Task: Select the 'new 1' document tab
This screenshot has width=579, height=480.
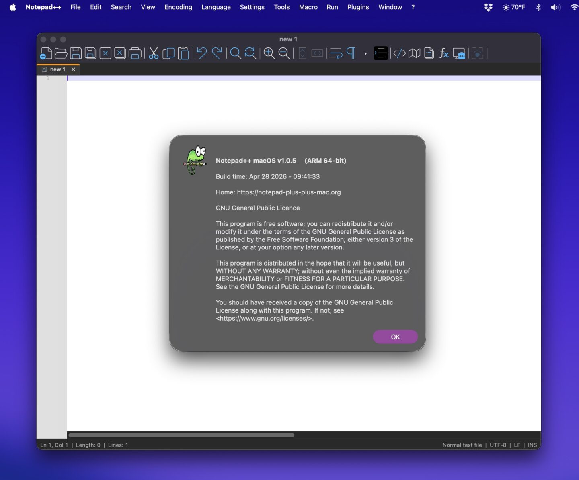Action: coord(57,69)
